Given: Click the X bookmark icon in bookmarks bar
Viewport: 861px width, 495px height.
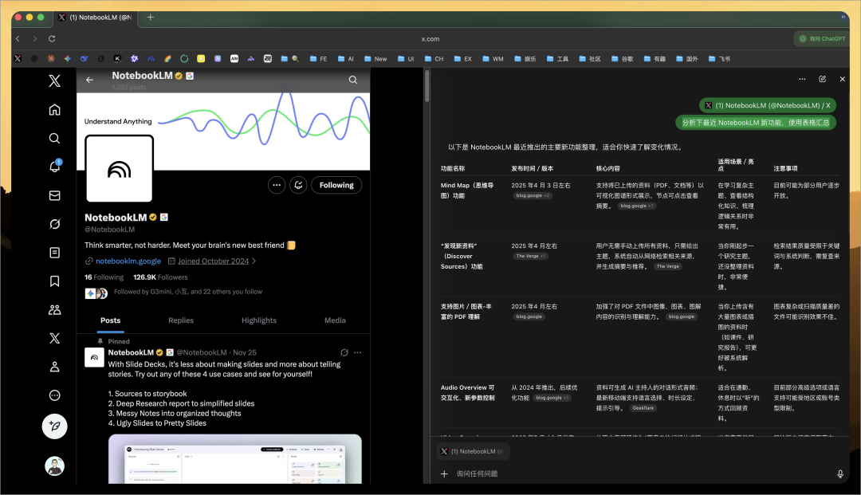Looking at the screenshot, I should [x=18, y=59].
